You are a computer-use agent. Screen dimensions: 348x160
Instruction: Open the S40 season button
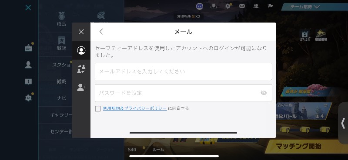pyautogui.click(x=132, y=150)
